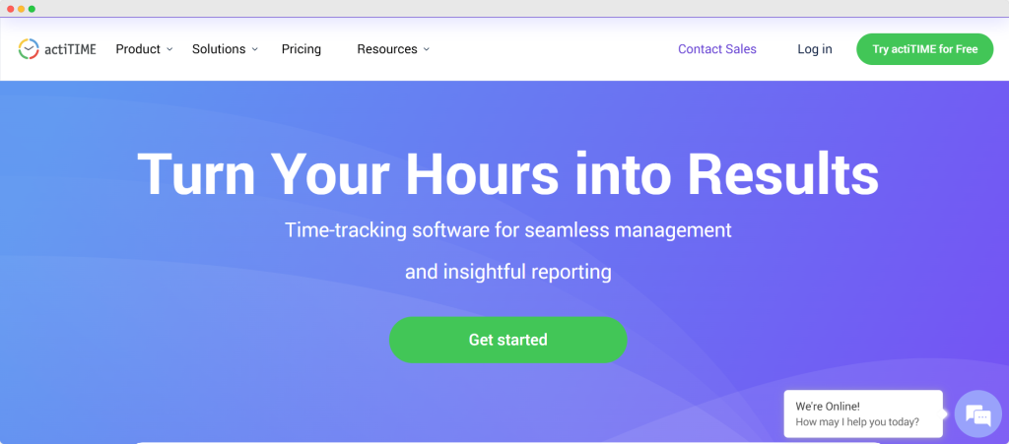1009x444 pixels.
Task: Follow the Contact Sales link
Action: coord(717,49)
